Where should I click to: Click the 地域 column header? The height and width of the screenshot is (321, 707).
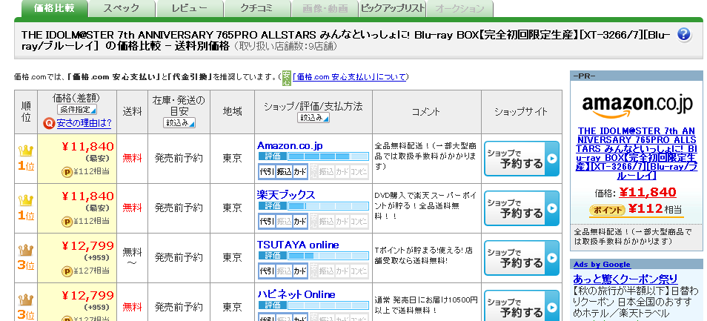click(x=232, y=112)
